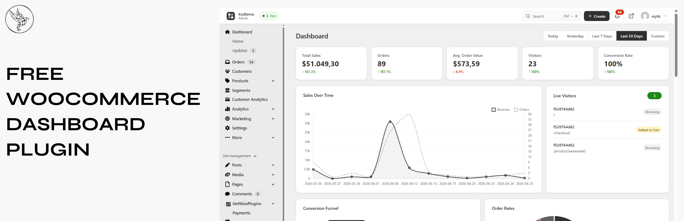Click the search magnifier icon

(528, 16)
